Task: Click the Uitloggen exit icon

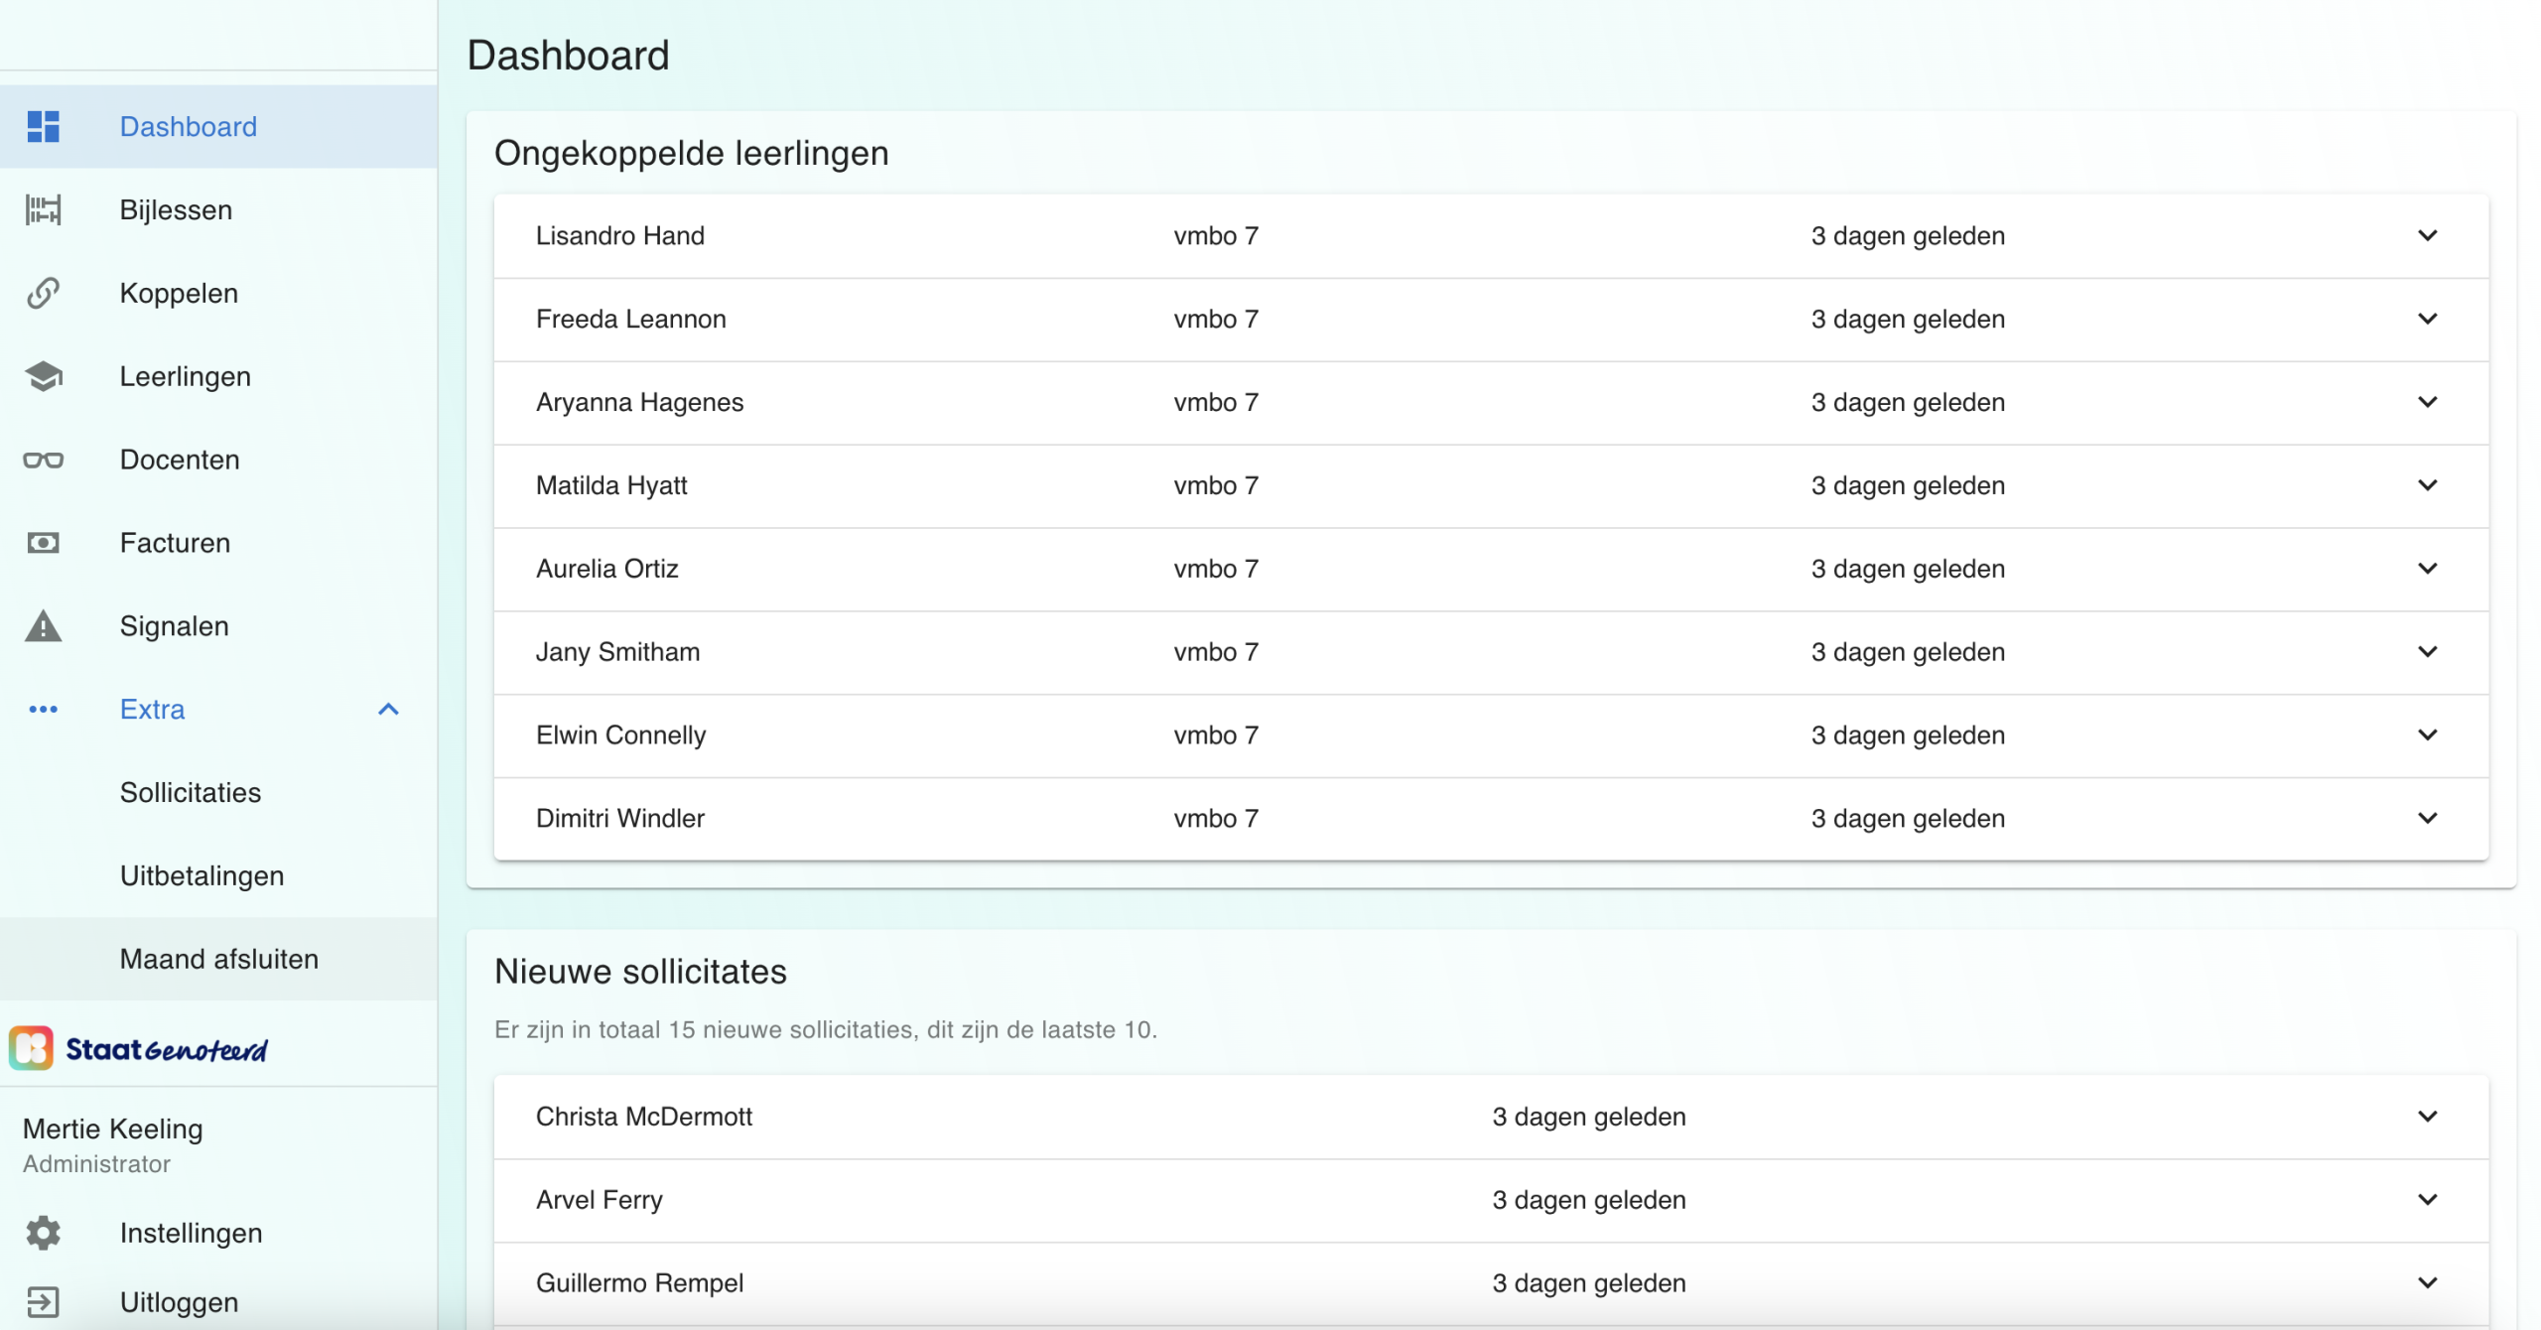Action: click(43, 1302)
